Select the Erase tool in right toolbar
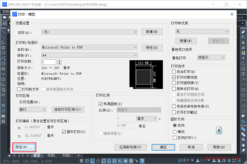 point(243,32)
